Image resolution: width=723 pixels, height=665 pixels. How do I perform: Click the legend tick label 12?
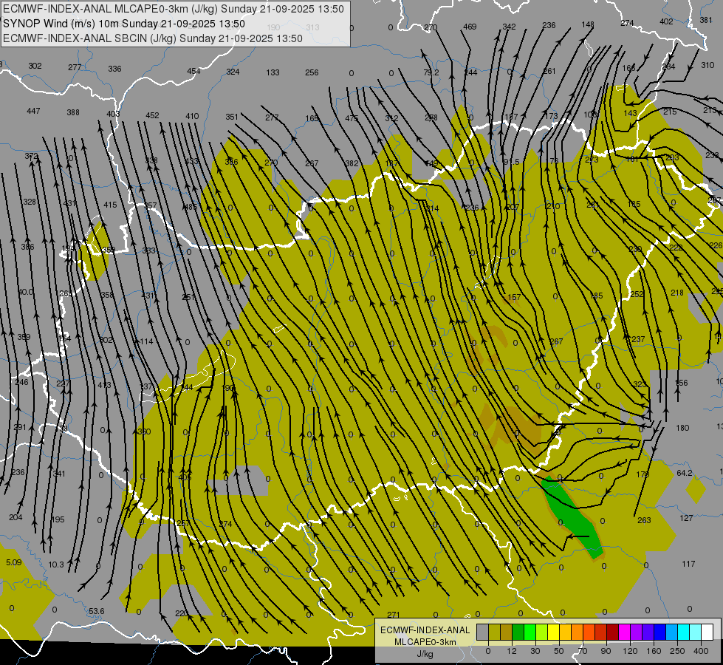tap(512, 651)
